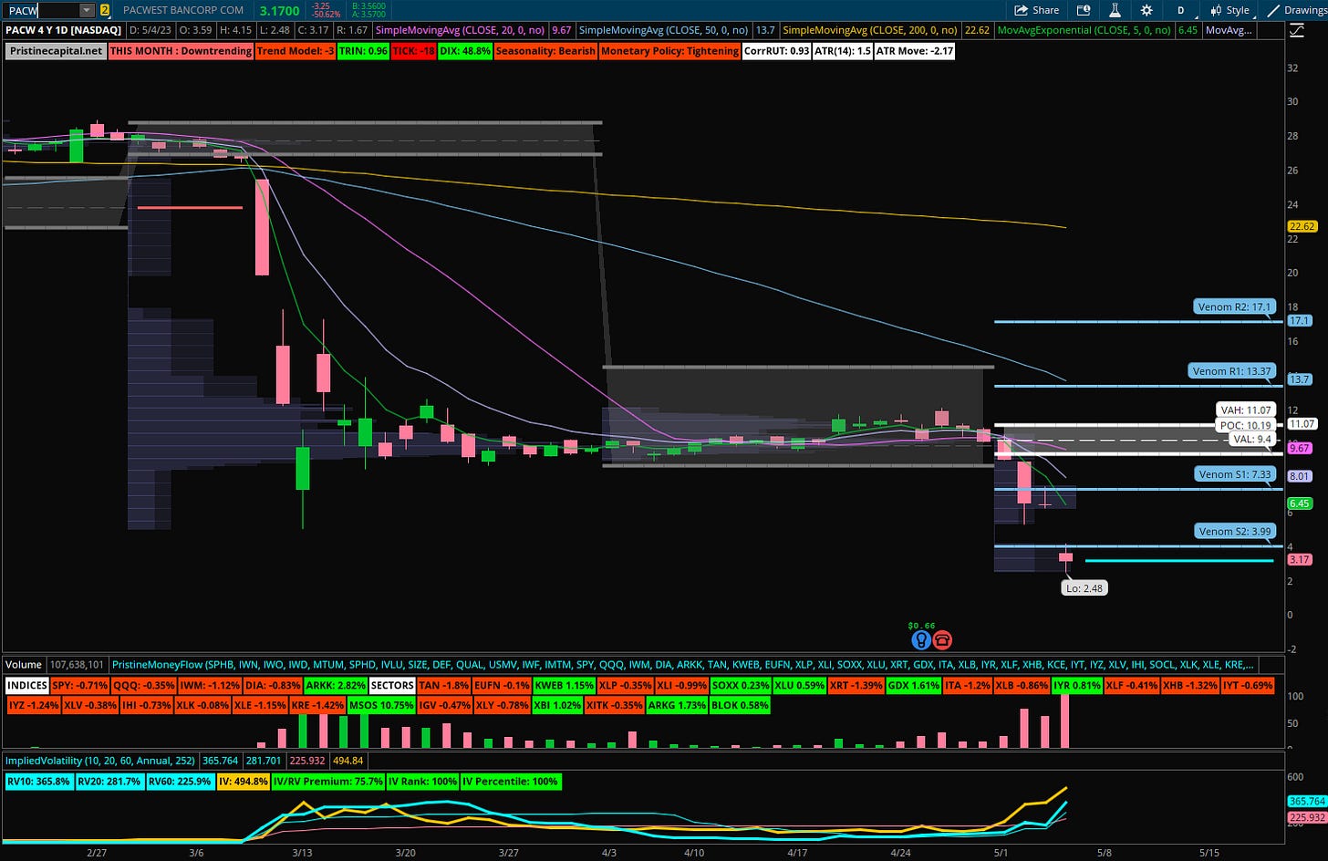Click the 'IV Rank: 100%' label

[422, 782]
